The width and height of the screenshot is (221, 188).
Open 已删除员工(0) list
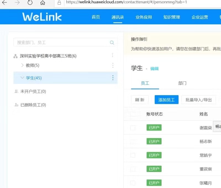coord(33,105)
